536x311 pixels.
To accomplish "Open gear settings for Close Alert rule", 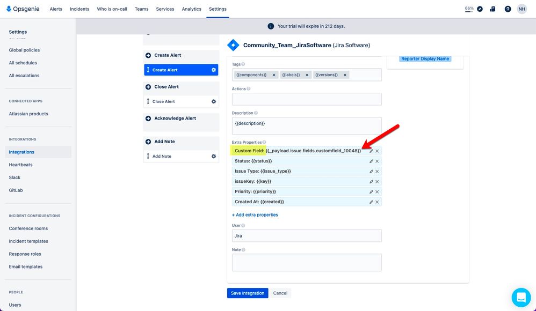I will point(214,101).
